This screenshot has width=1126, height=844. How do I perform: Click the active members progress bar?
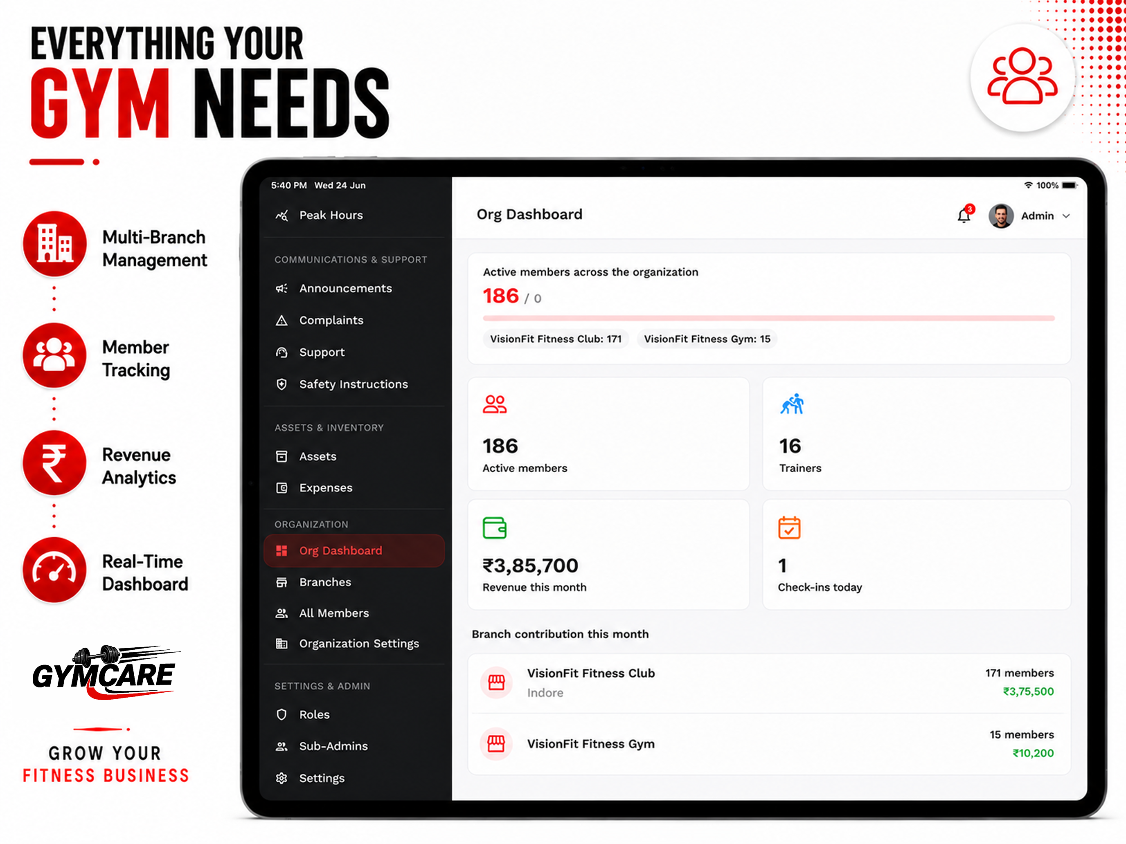pyautogui.click(x=769, y=319)
